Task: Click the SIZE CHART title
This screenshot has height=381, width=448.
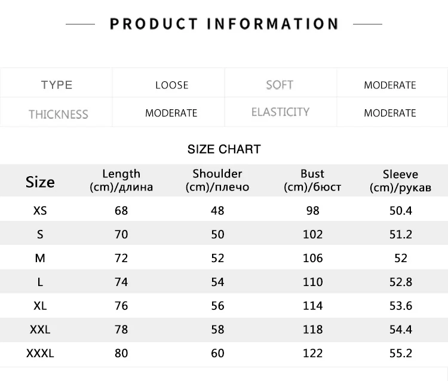Action: pos(224,149)
